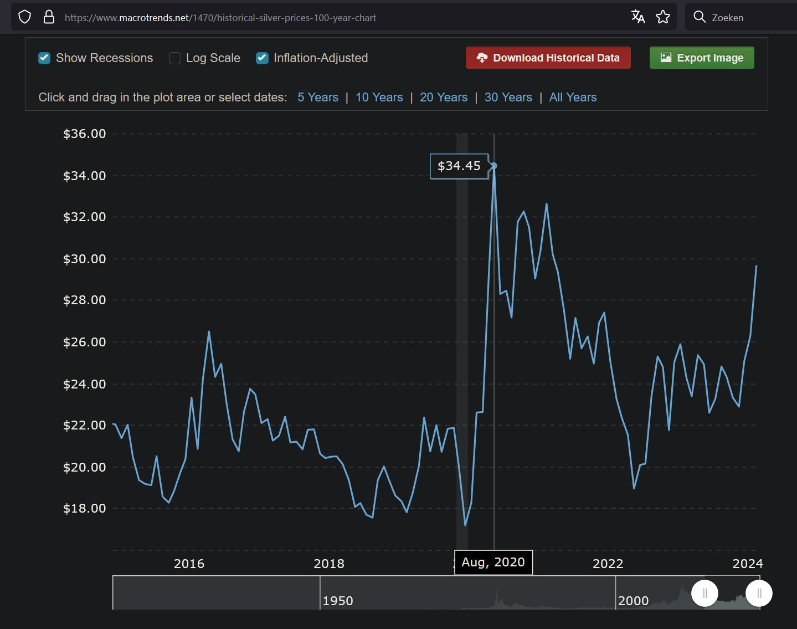Uncheck the Inflation-Adjusted checkbox

coord(262,58)
